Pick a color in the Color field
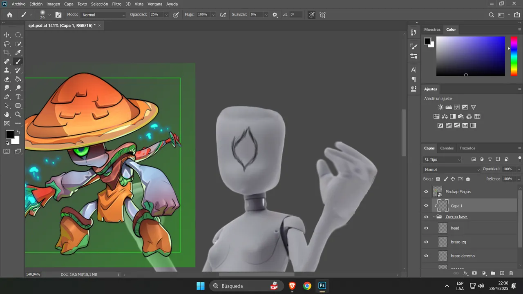The image size is (523, 294). pyautogui.click(x=471, y=56)
